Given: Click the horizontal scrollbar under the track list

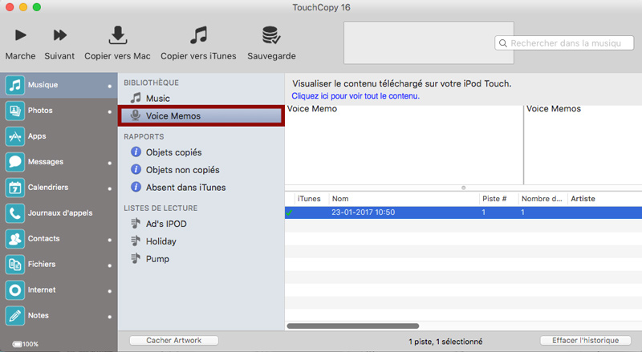Looking at the screenshot, I should click(353, 326).
